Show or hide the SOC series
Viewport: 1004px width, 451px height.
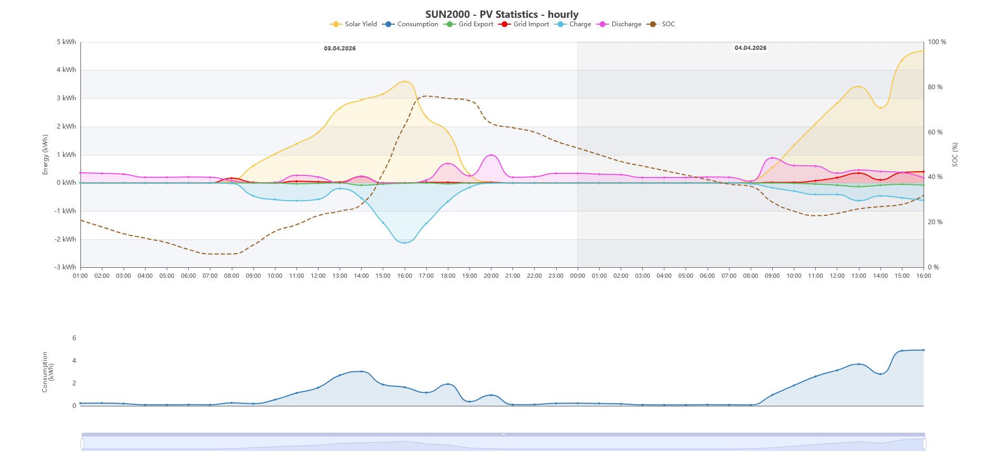coord(661,24)
